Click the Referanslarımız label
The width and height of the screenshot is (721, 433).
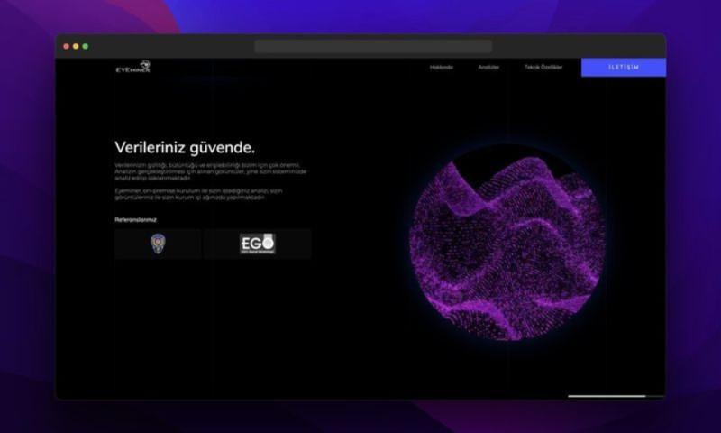135,219
